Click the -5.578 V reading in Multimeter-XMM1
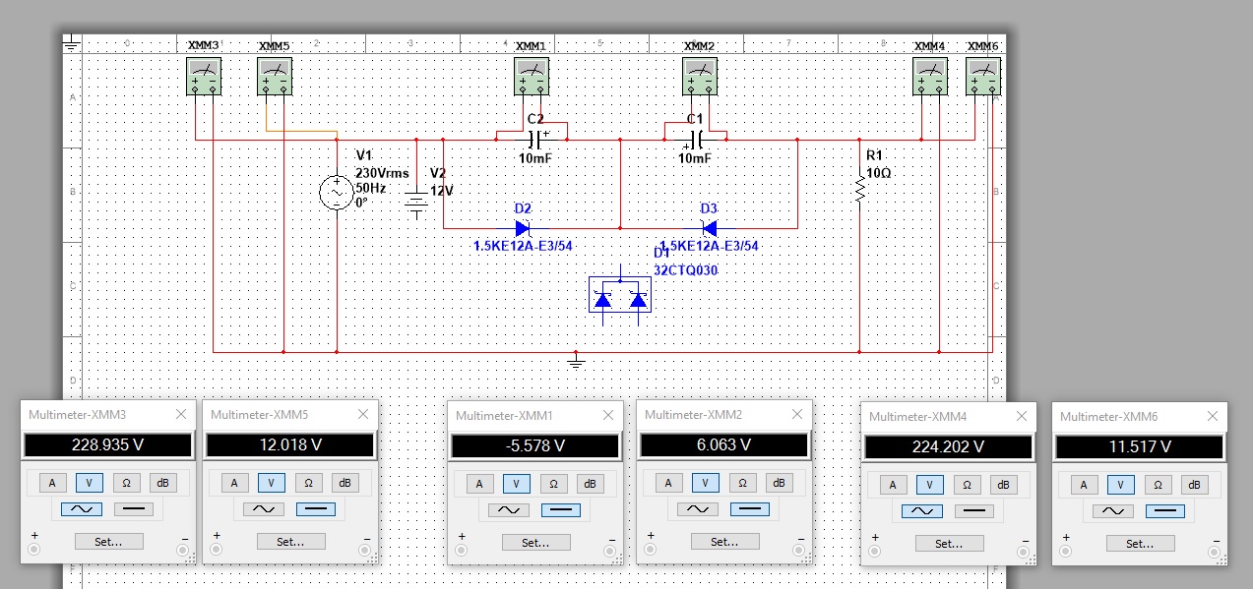 point(534,445)
